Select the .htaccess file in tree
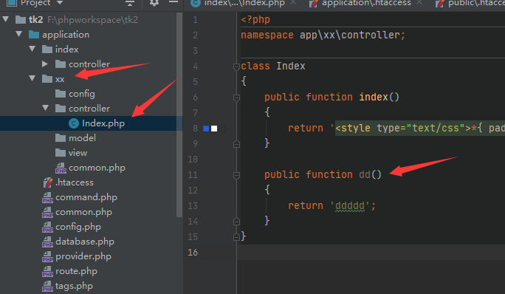The image size is (505, 294). tap(75, 182)
